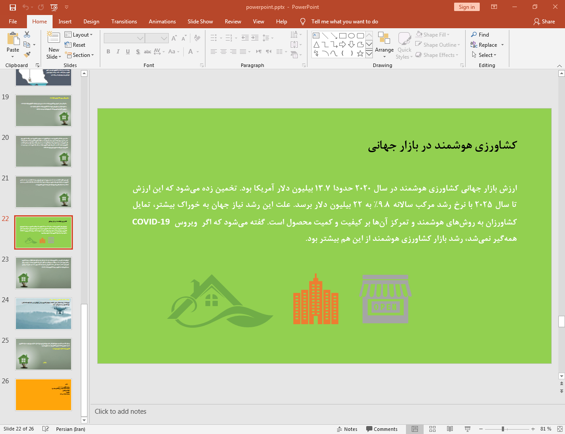Open the Transitions tab
This screenshot has width=565, height=434.
pos(124,21)
